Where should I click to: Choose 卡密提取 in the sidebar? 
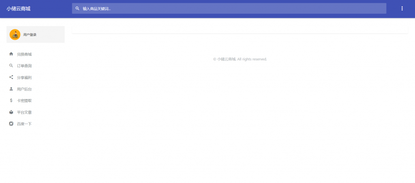click(x=24, y=101)
